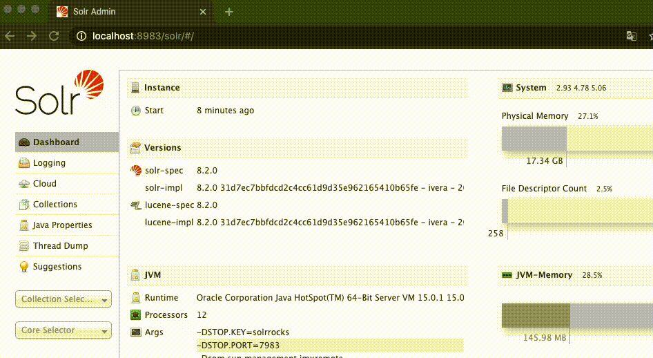Click the solr-spec Solr icon
The width and height of the screenshot is (653, 358).
coord(136,171)
